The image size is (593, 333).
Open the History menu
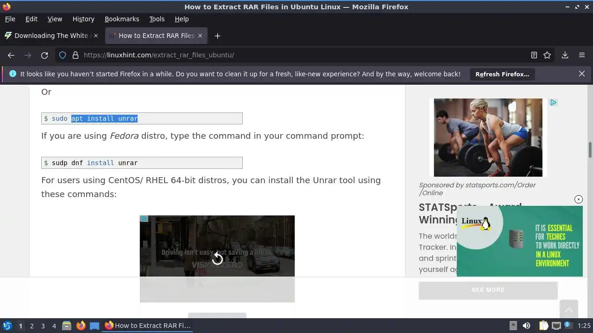pos(83,19)
